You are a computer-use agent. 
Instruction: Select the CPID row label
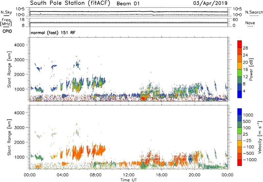pyautogui.click(x=7, y=31)
